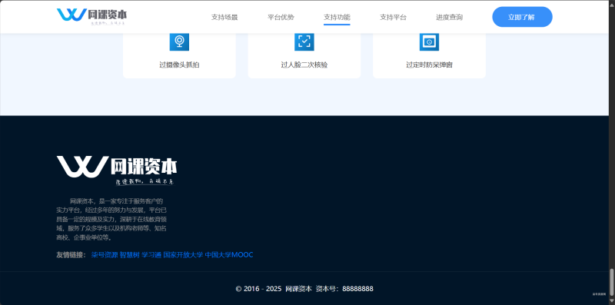Click the 过人脸二次核验 card label
615x305 pixels.
[x=304, y=65]
